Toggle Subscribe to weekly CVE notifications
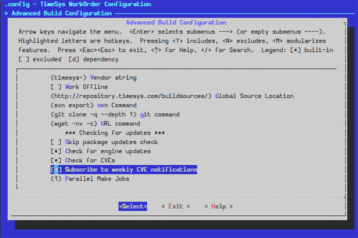The height and width of the screenshot is (238, 358). coord(124,169)
